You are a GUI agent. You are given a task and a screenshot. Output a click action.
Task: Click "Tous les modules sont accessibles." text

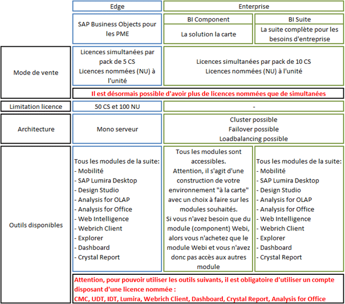tap(208, 156)
